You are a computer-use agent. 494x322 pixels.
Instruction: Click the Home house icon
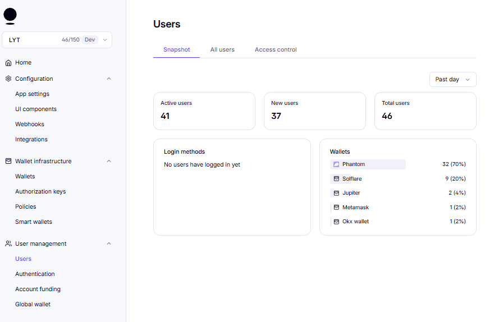[x=8, y=63]
